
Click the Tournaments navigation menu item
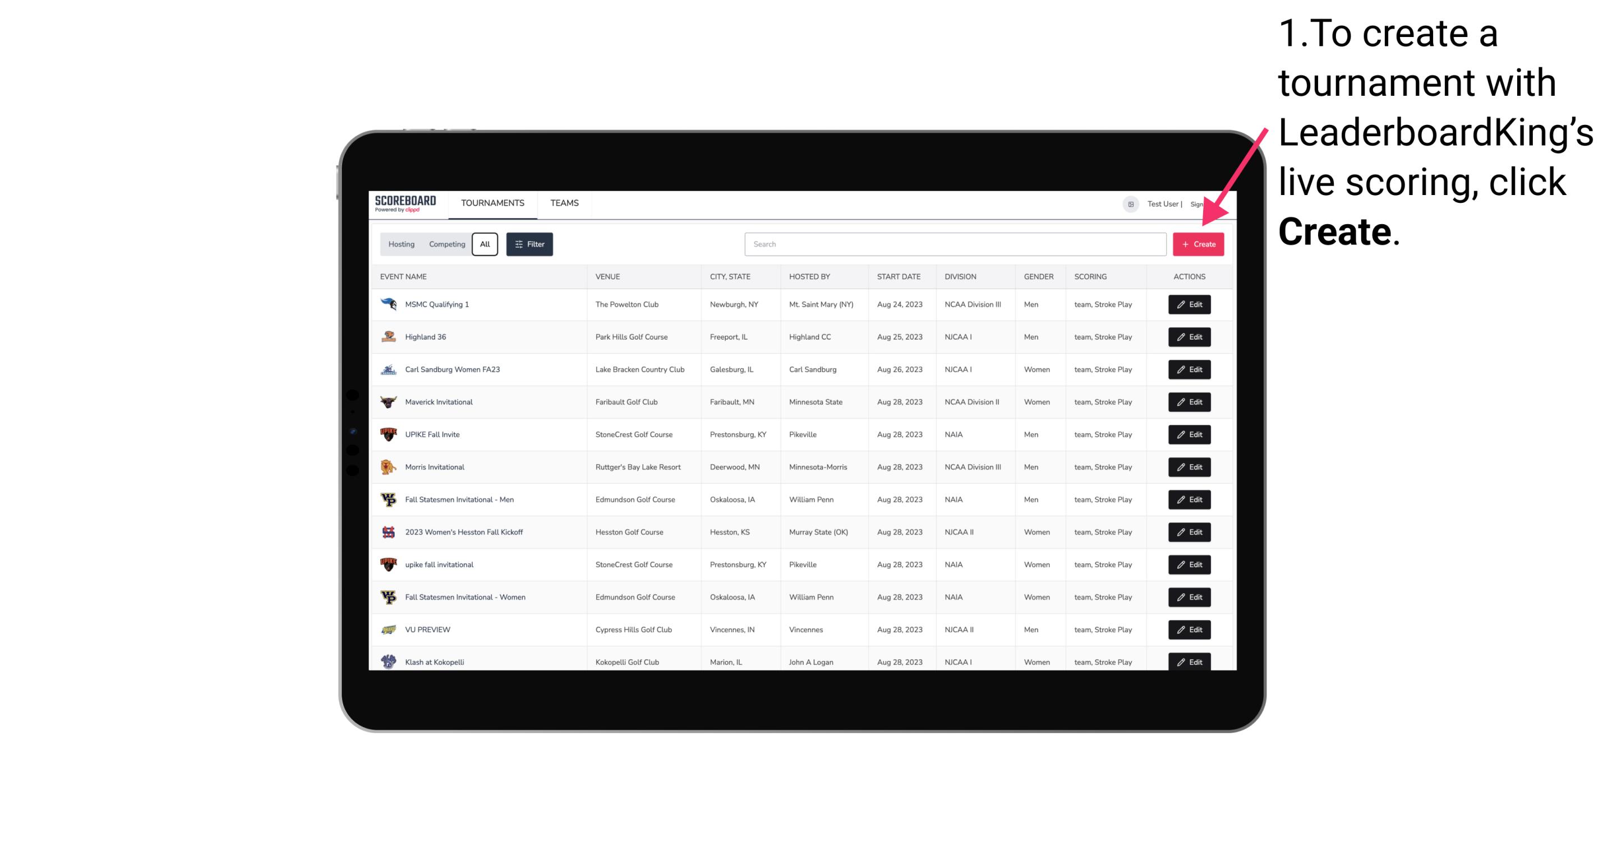pyautogui.click(x=492, y=203)
